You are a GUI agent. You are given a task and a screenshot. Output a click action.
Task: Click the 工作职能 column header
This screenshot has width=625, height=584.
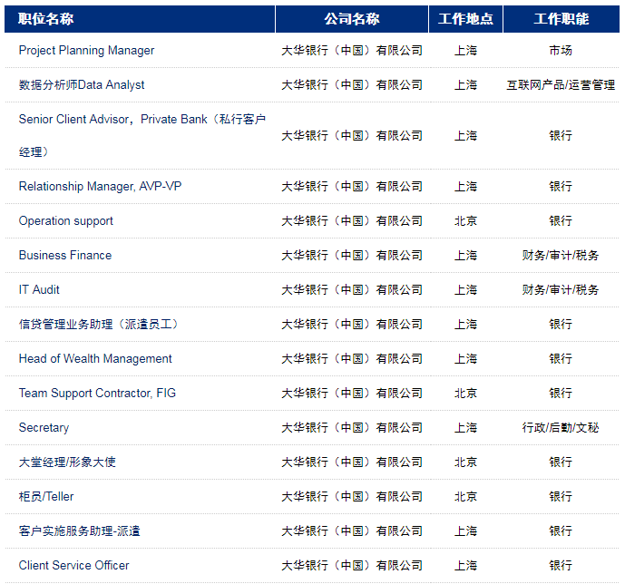tap(562, 19)
